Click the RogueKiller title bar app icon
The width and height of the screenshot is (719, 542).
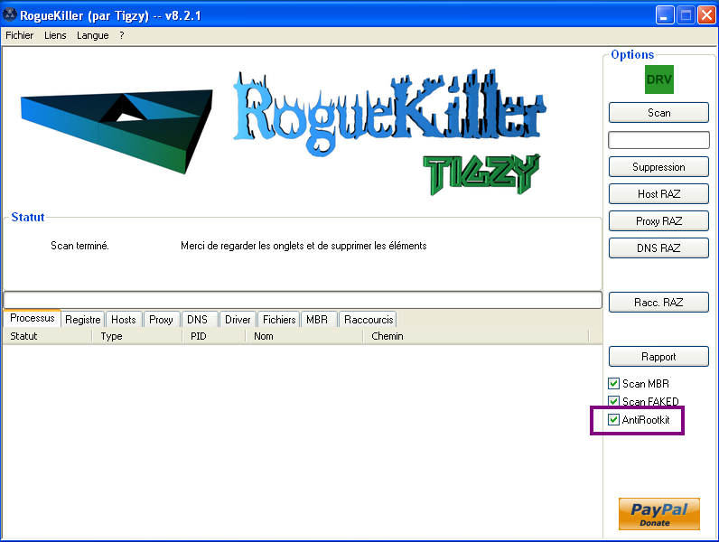[9, 15]
